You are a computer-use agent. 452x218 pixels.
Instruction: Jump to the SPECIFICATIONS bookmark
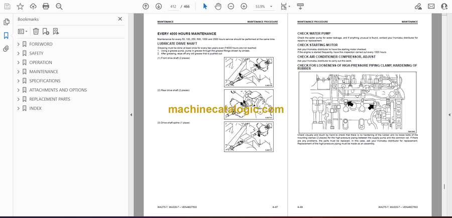coord(45,81)
